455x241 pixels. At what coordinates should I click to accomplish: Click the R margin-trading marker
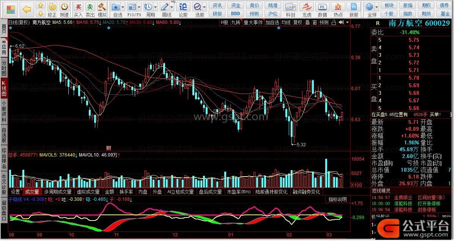coord(378,24)
